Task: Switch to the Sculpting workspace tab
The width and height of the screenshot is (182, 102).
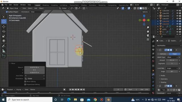Action: tap(54, 5)
